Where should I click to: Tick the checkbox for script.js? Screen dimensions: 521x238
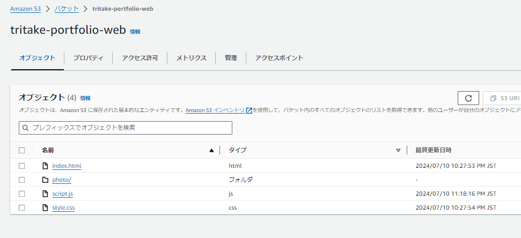pos(22,194)
